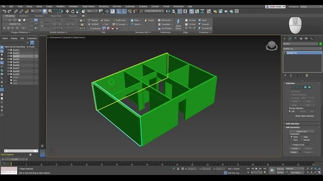Switch to the Modify panel icon
This screenshot has width=323, height=181.
tap(290, 39)
